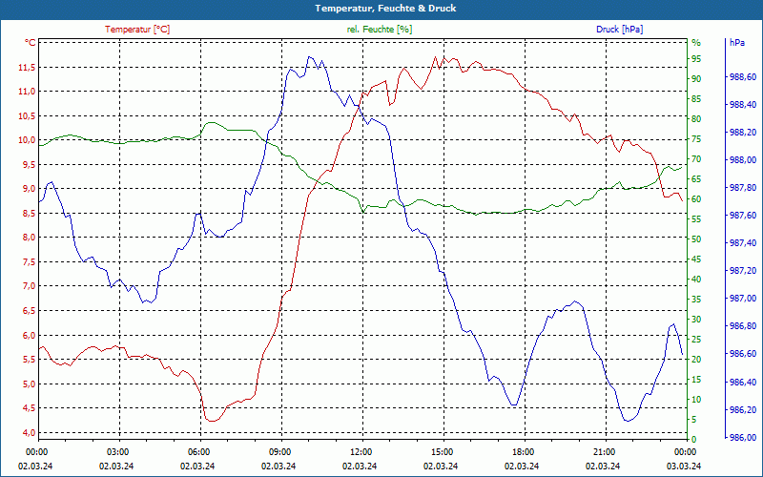763x477 pixels.
Task: Click the green '35' humidity axis value
Action: pyautogui.click(x=696, y=300)
